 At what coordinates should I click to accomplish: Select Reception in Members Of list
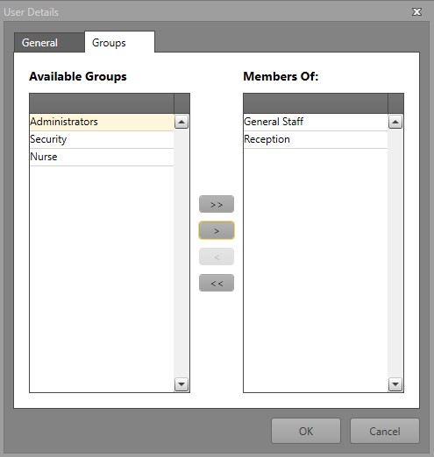[316, 139]
